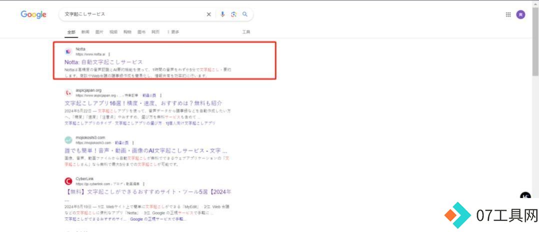Click the Notta site favicon
Screen dimensions: 539x232
(68, 51)
